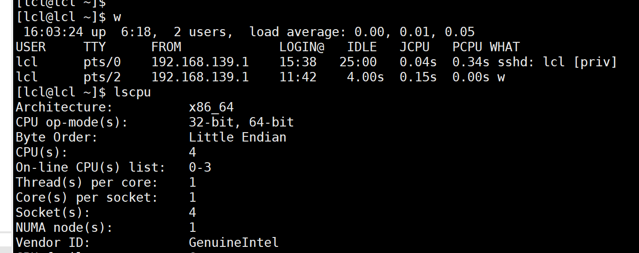Click the pts/2 TTY entry
Viewport: 639px width, 253px height.
click(102, 77)
